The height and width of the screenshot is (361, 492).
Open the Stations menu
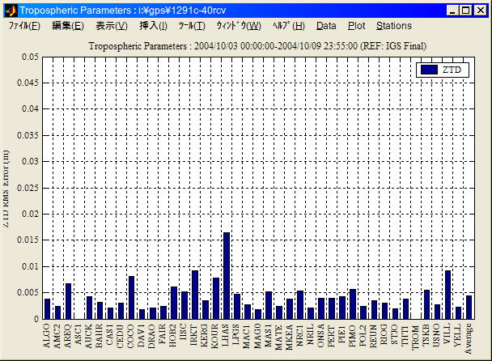point(394,26)
